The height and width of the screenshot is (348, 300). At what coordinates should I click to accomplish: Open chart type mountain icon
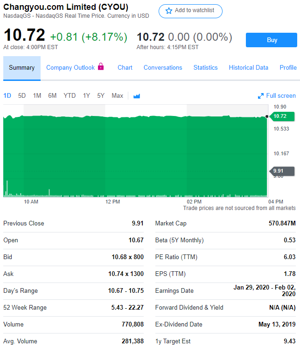tap(137, 96)
